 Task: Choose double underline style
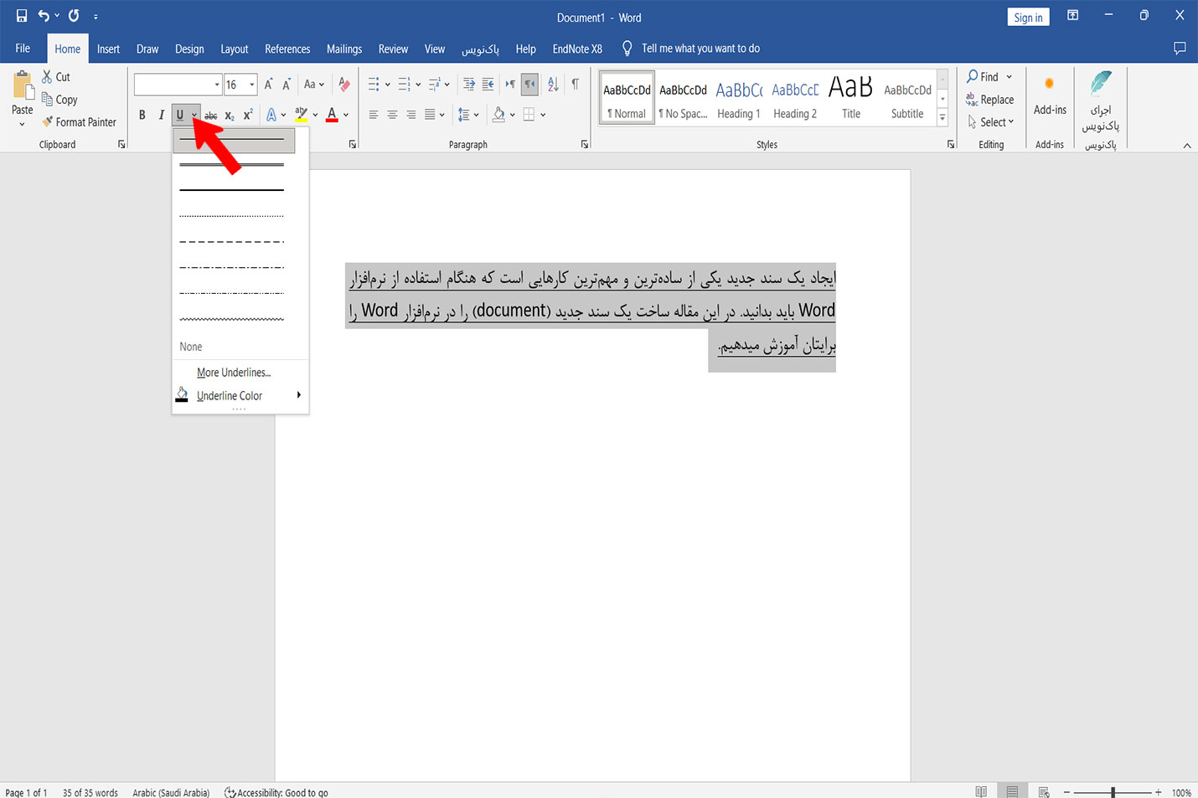pyautogui.click(x=232, y=165)
